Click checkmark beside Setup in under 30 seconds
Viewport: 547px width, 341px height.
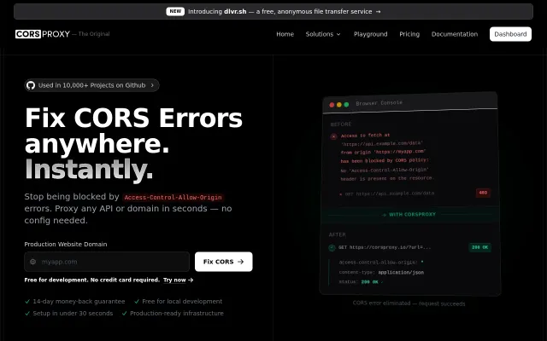[27, 313]
